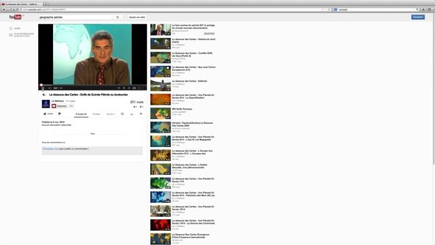This screenshot has height=245, width=435.
Task: Open suggested video 'L'Europe Une Alternative'
Action: (x=183, y=155)
